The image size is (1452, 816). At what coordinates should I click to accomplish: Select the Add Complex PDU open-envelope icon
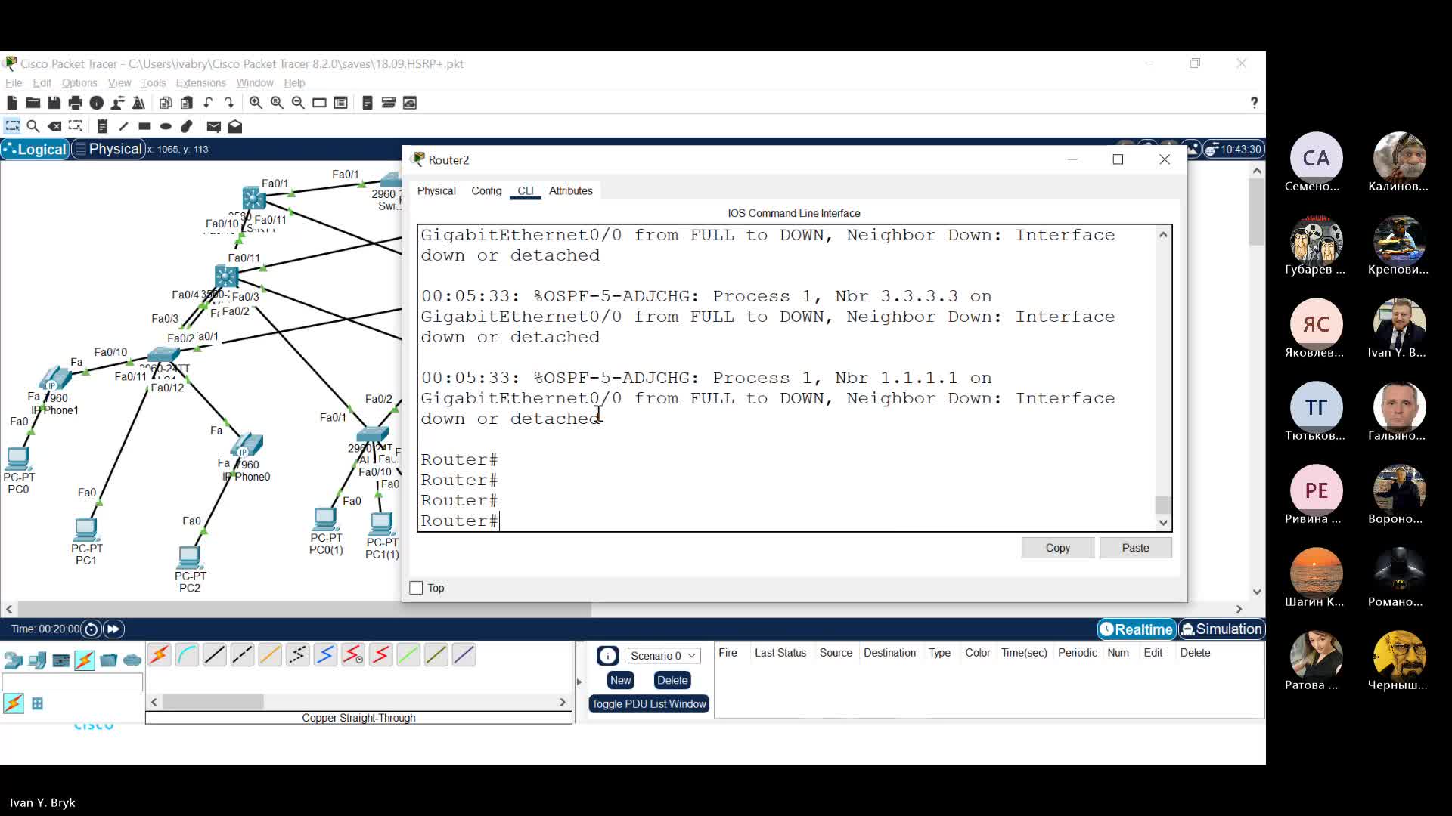(235, 126)
